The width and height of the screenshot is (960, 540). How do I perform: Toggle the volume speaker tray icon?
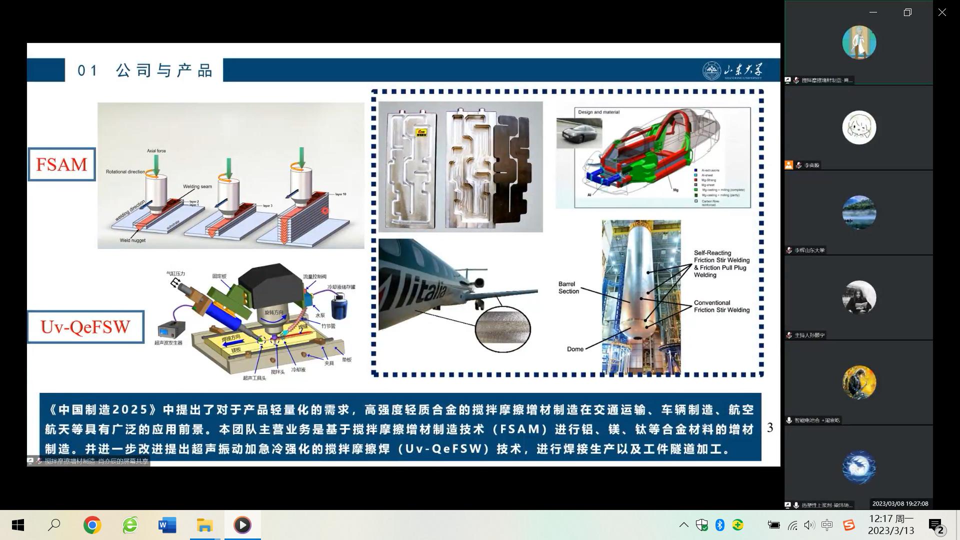coord(809,525)
